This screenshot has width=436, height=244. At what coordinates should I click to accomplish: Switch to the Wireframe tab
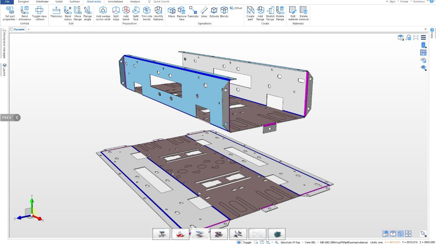(42, 2)
